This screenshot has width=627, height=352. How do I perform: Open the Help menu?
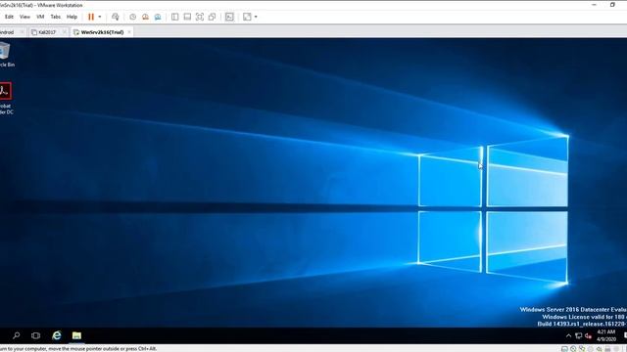72,17
